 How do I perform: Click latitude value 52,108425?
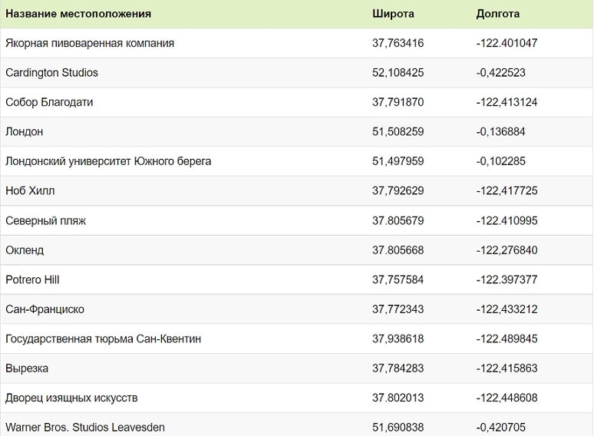(x=398, y=72)
